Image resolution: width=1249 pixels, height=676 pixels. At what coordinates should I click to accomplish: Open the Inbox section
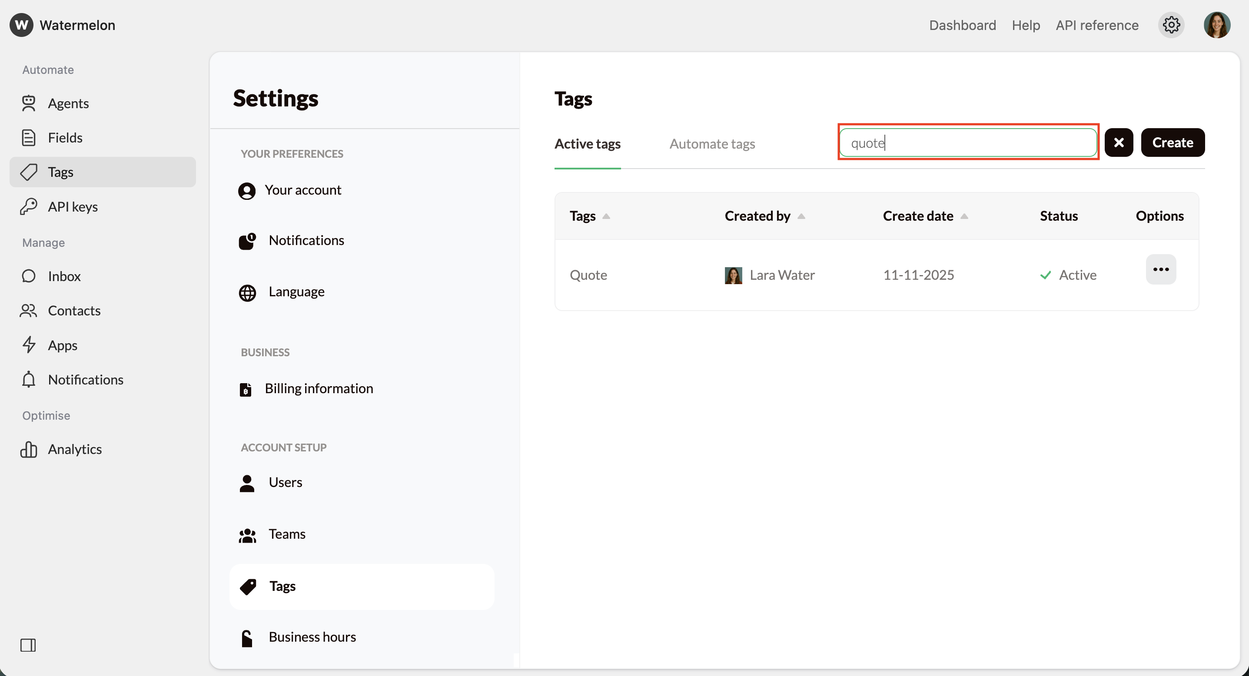click(64, 276)
